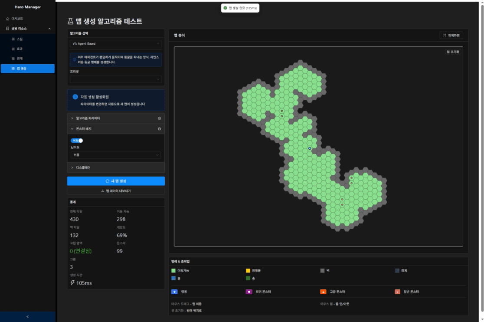
Task: Click 맵 데이터 내보내기 export button
Action: pos(116,191)
